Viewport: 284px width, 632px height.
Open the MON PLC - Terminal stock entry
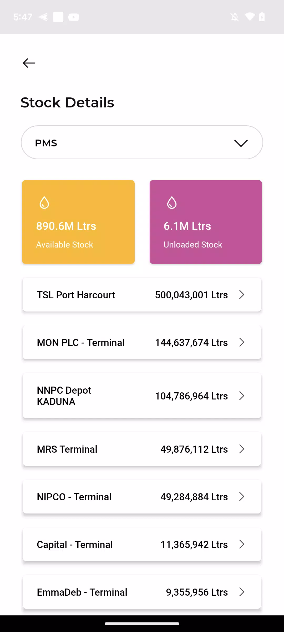[142, 342]
